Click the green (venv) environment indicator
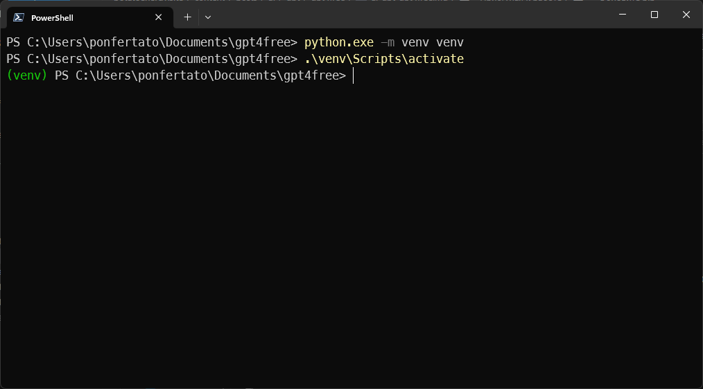 coord(26,75)
